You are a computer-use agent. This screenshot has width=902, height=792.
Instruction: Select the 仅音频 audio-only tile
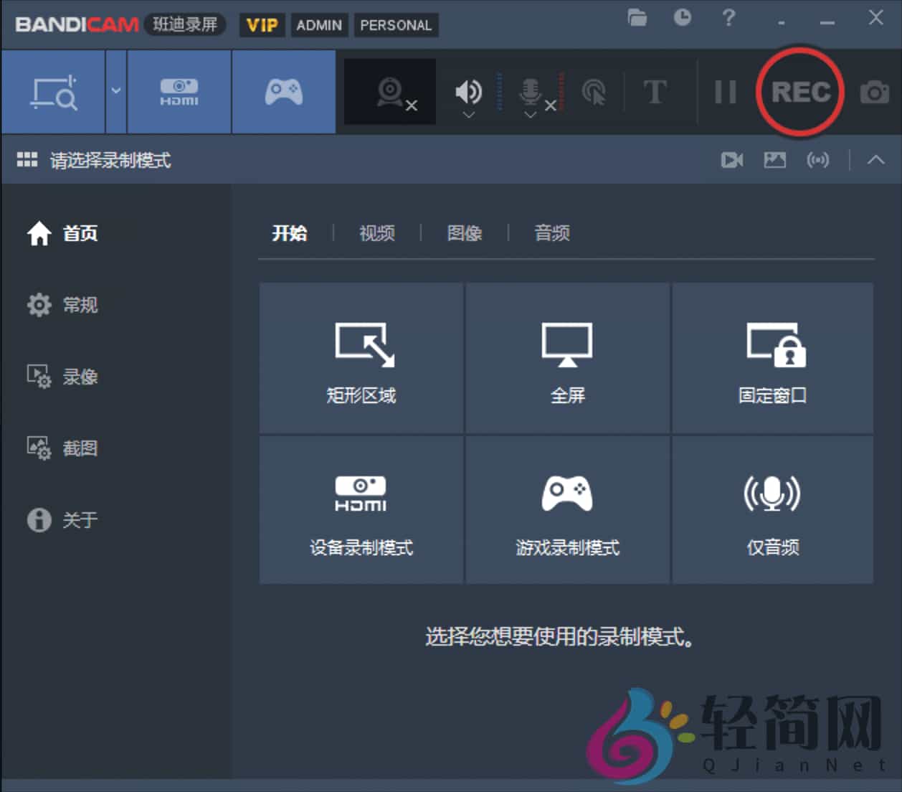(772, 509)
